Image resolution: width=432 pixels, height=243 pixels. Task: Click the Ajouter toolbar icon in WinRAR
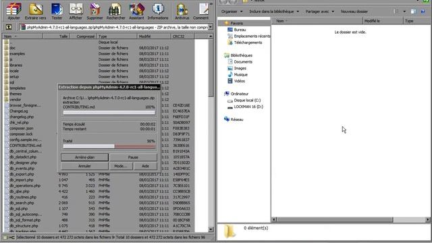[13, 11]
